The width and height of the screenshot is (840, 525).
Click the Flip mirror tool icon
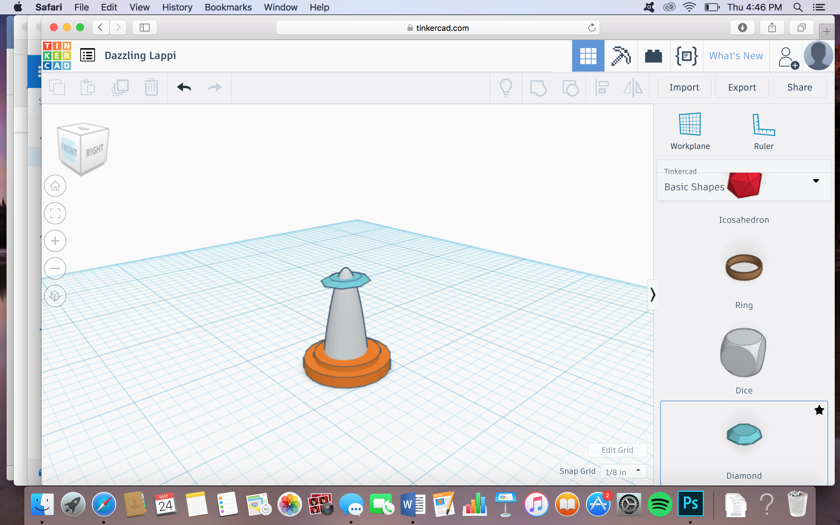633,88
